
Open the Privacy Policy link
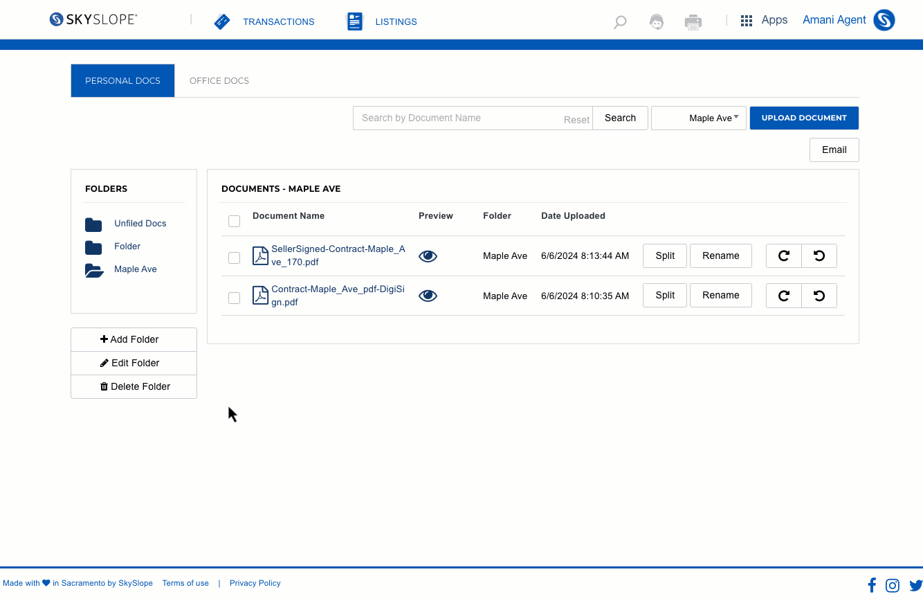click(x=255, y=583)
